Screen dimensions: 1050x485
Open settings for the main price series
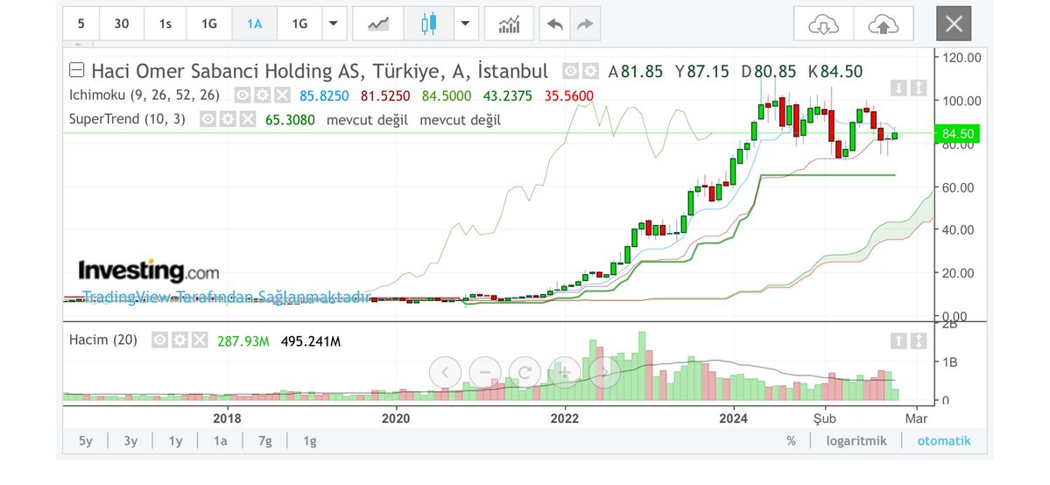click(590, 71)
